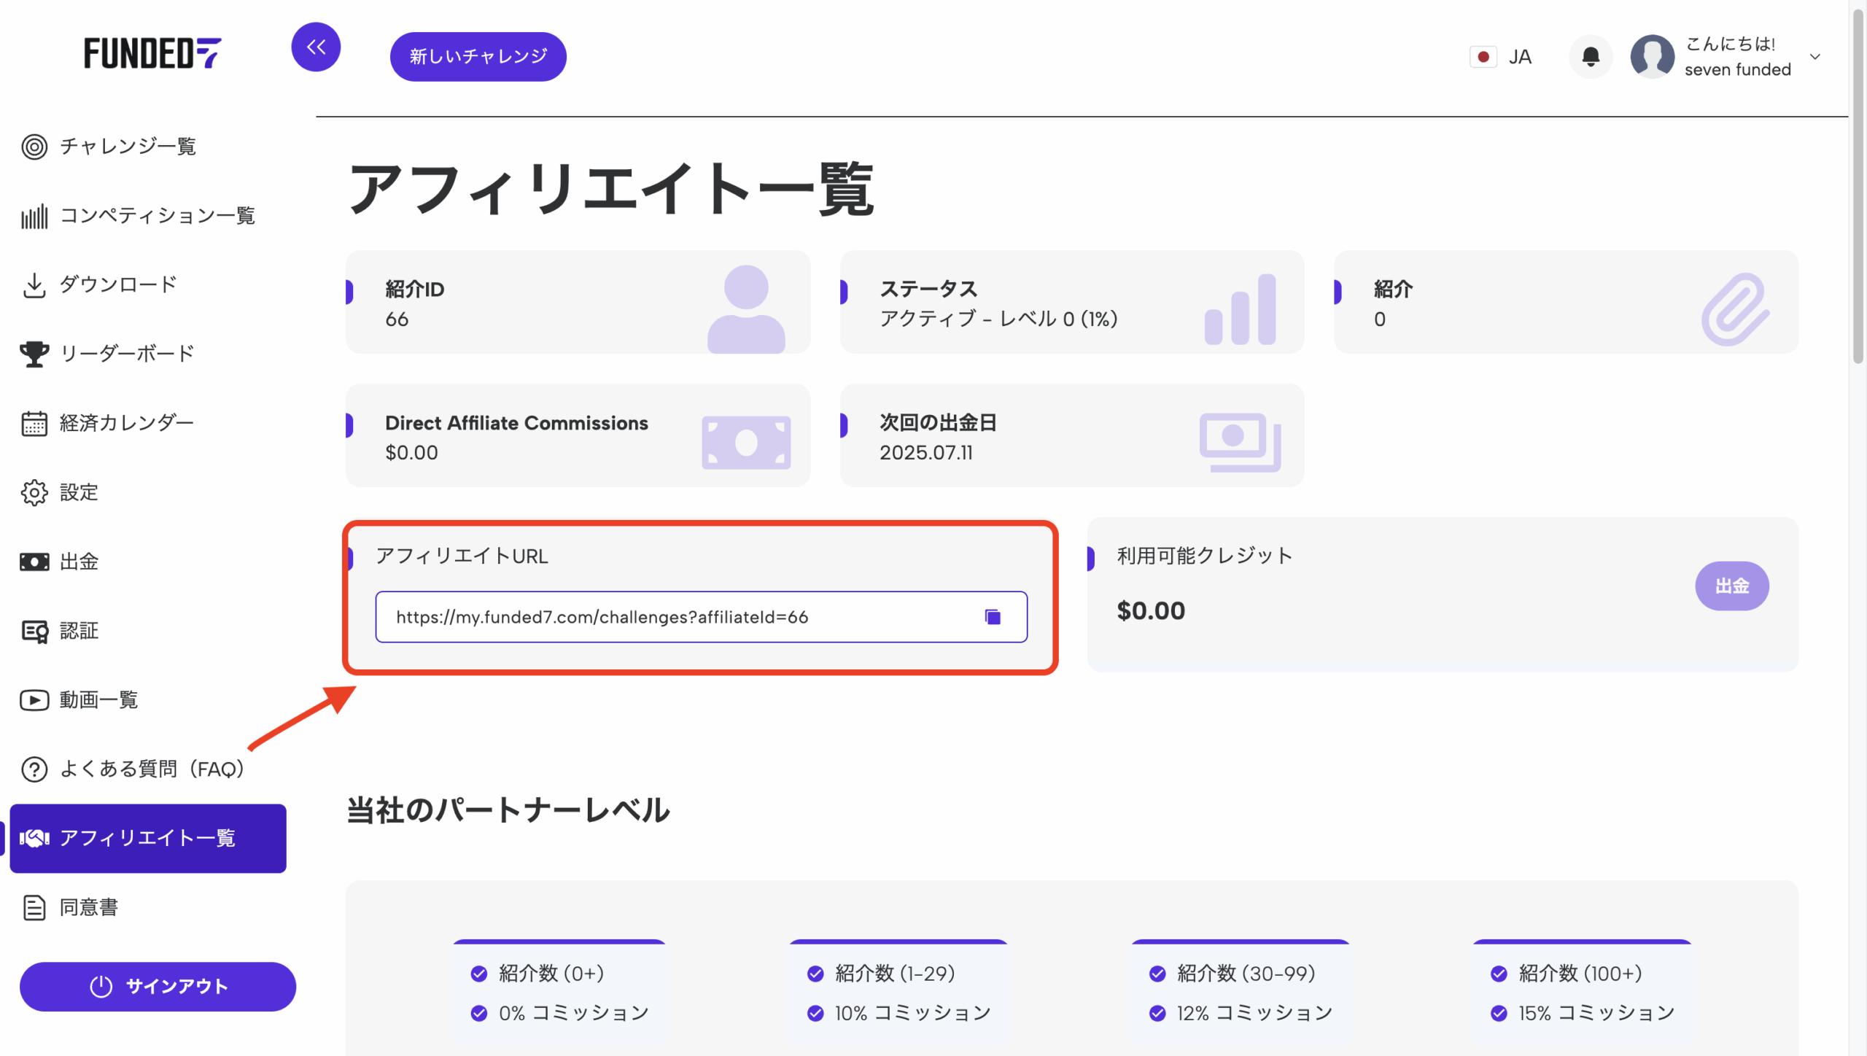This screenshot has height=1056, width=1867.
Task: Open チャレンジ一覧 in the sidebar
Action: [x=128, y=147]
